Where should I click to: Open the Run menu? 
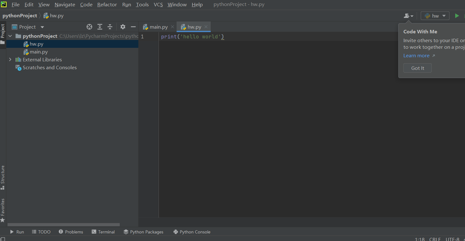click(127, 5)
